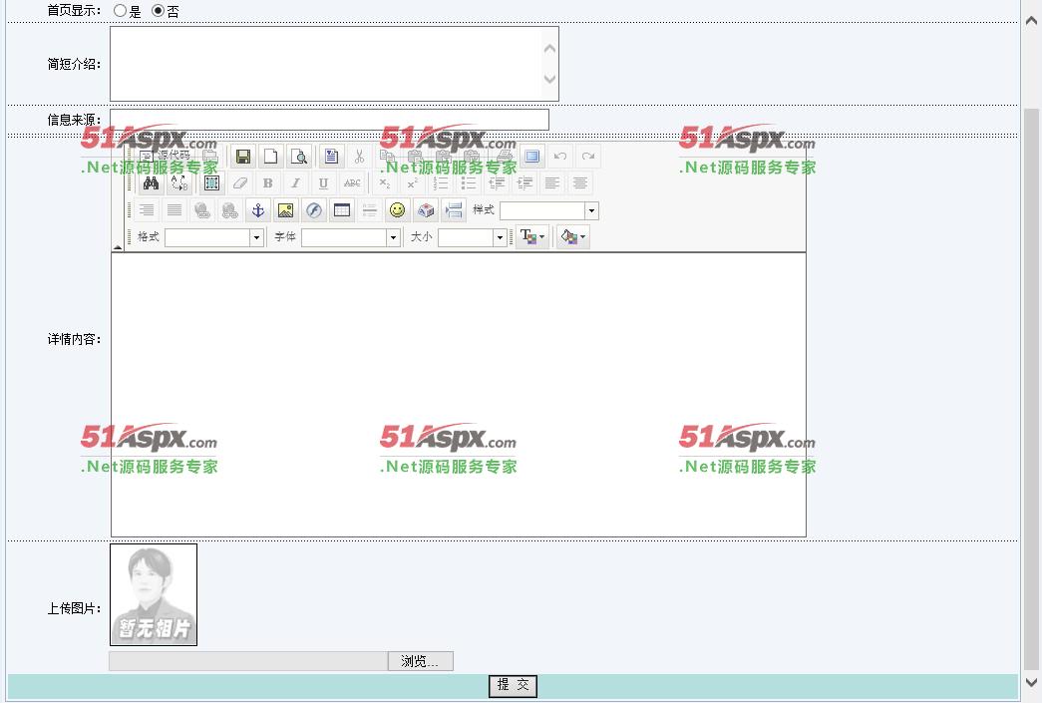Screen dimensions: 1042x703
Task: Click the Special Character cube icon
Action: (426, 210)
